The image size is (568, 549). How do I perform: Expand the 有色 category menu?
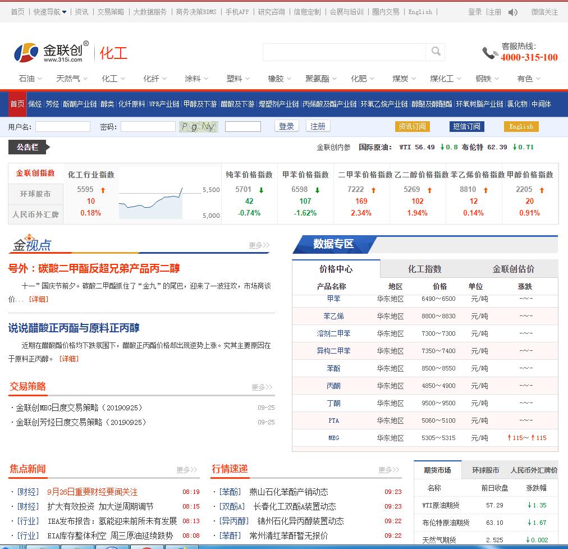click(529, 79)
